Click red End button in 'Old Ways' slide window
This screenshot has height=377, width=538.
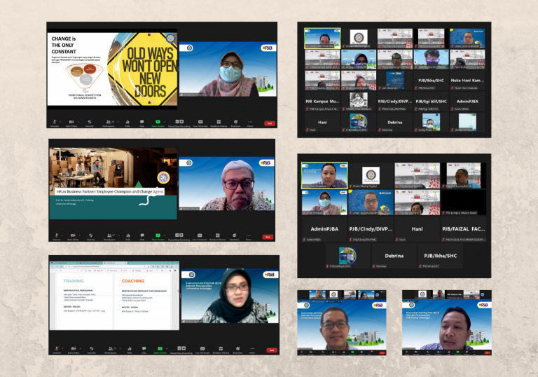click(270, 123)
